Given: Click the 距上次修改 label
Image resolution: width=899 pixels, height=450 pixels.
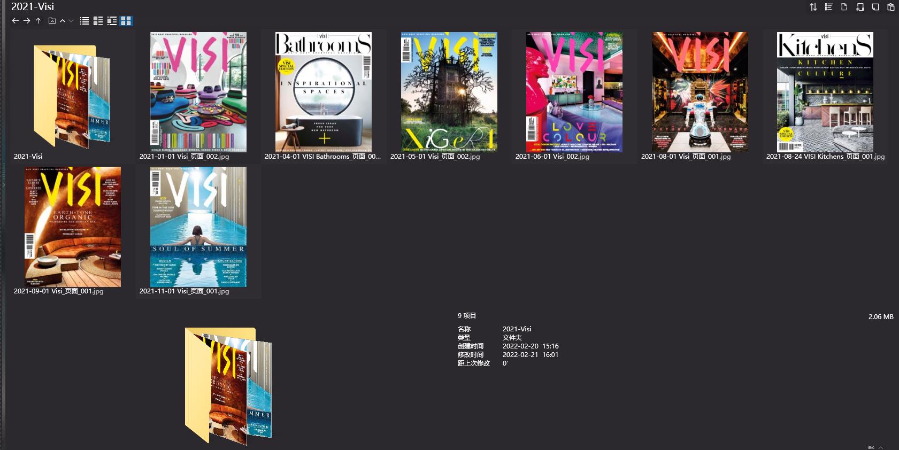Looking at the screenshot, I should coord(473,363).
